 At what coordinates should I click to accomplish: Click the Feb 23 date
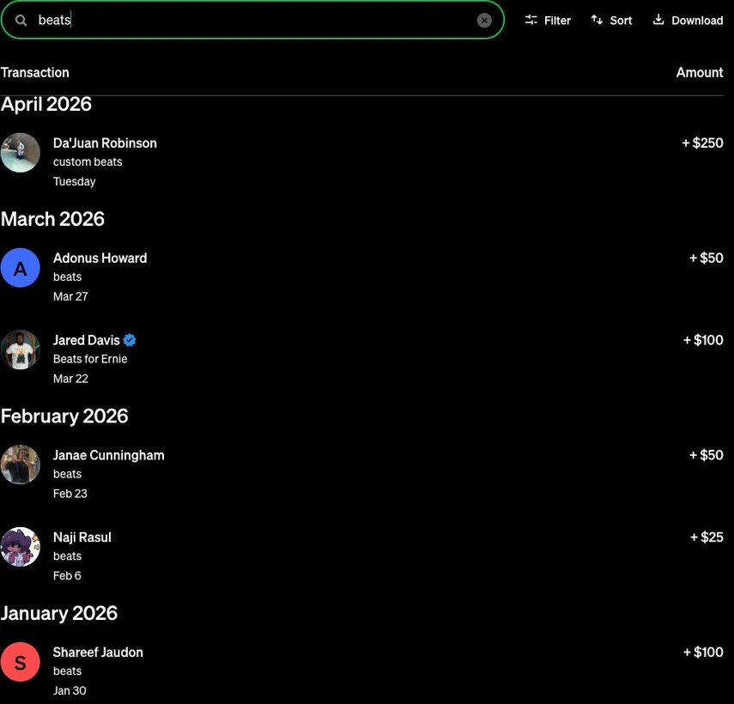point(70,494)
